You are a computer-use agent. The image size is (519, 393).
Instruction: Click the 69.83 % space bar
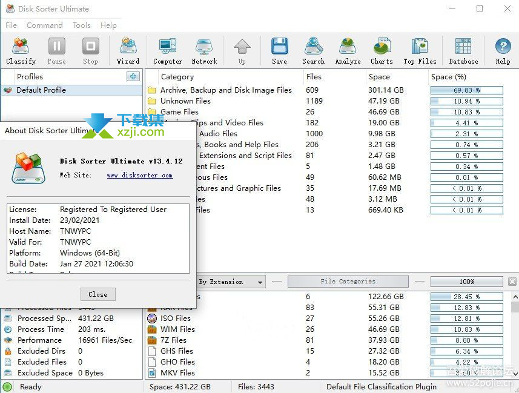click(467, 90)
